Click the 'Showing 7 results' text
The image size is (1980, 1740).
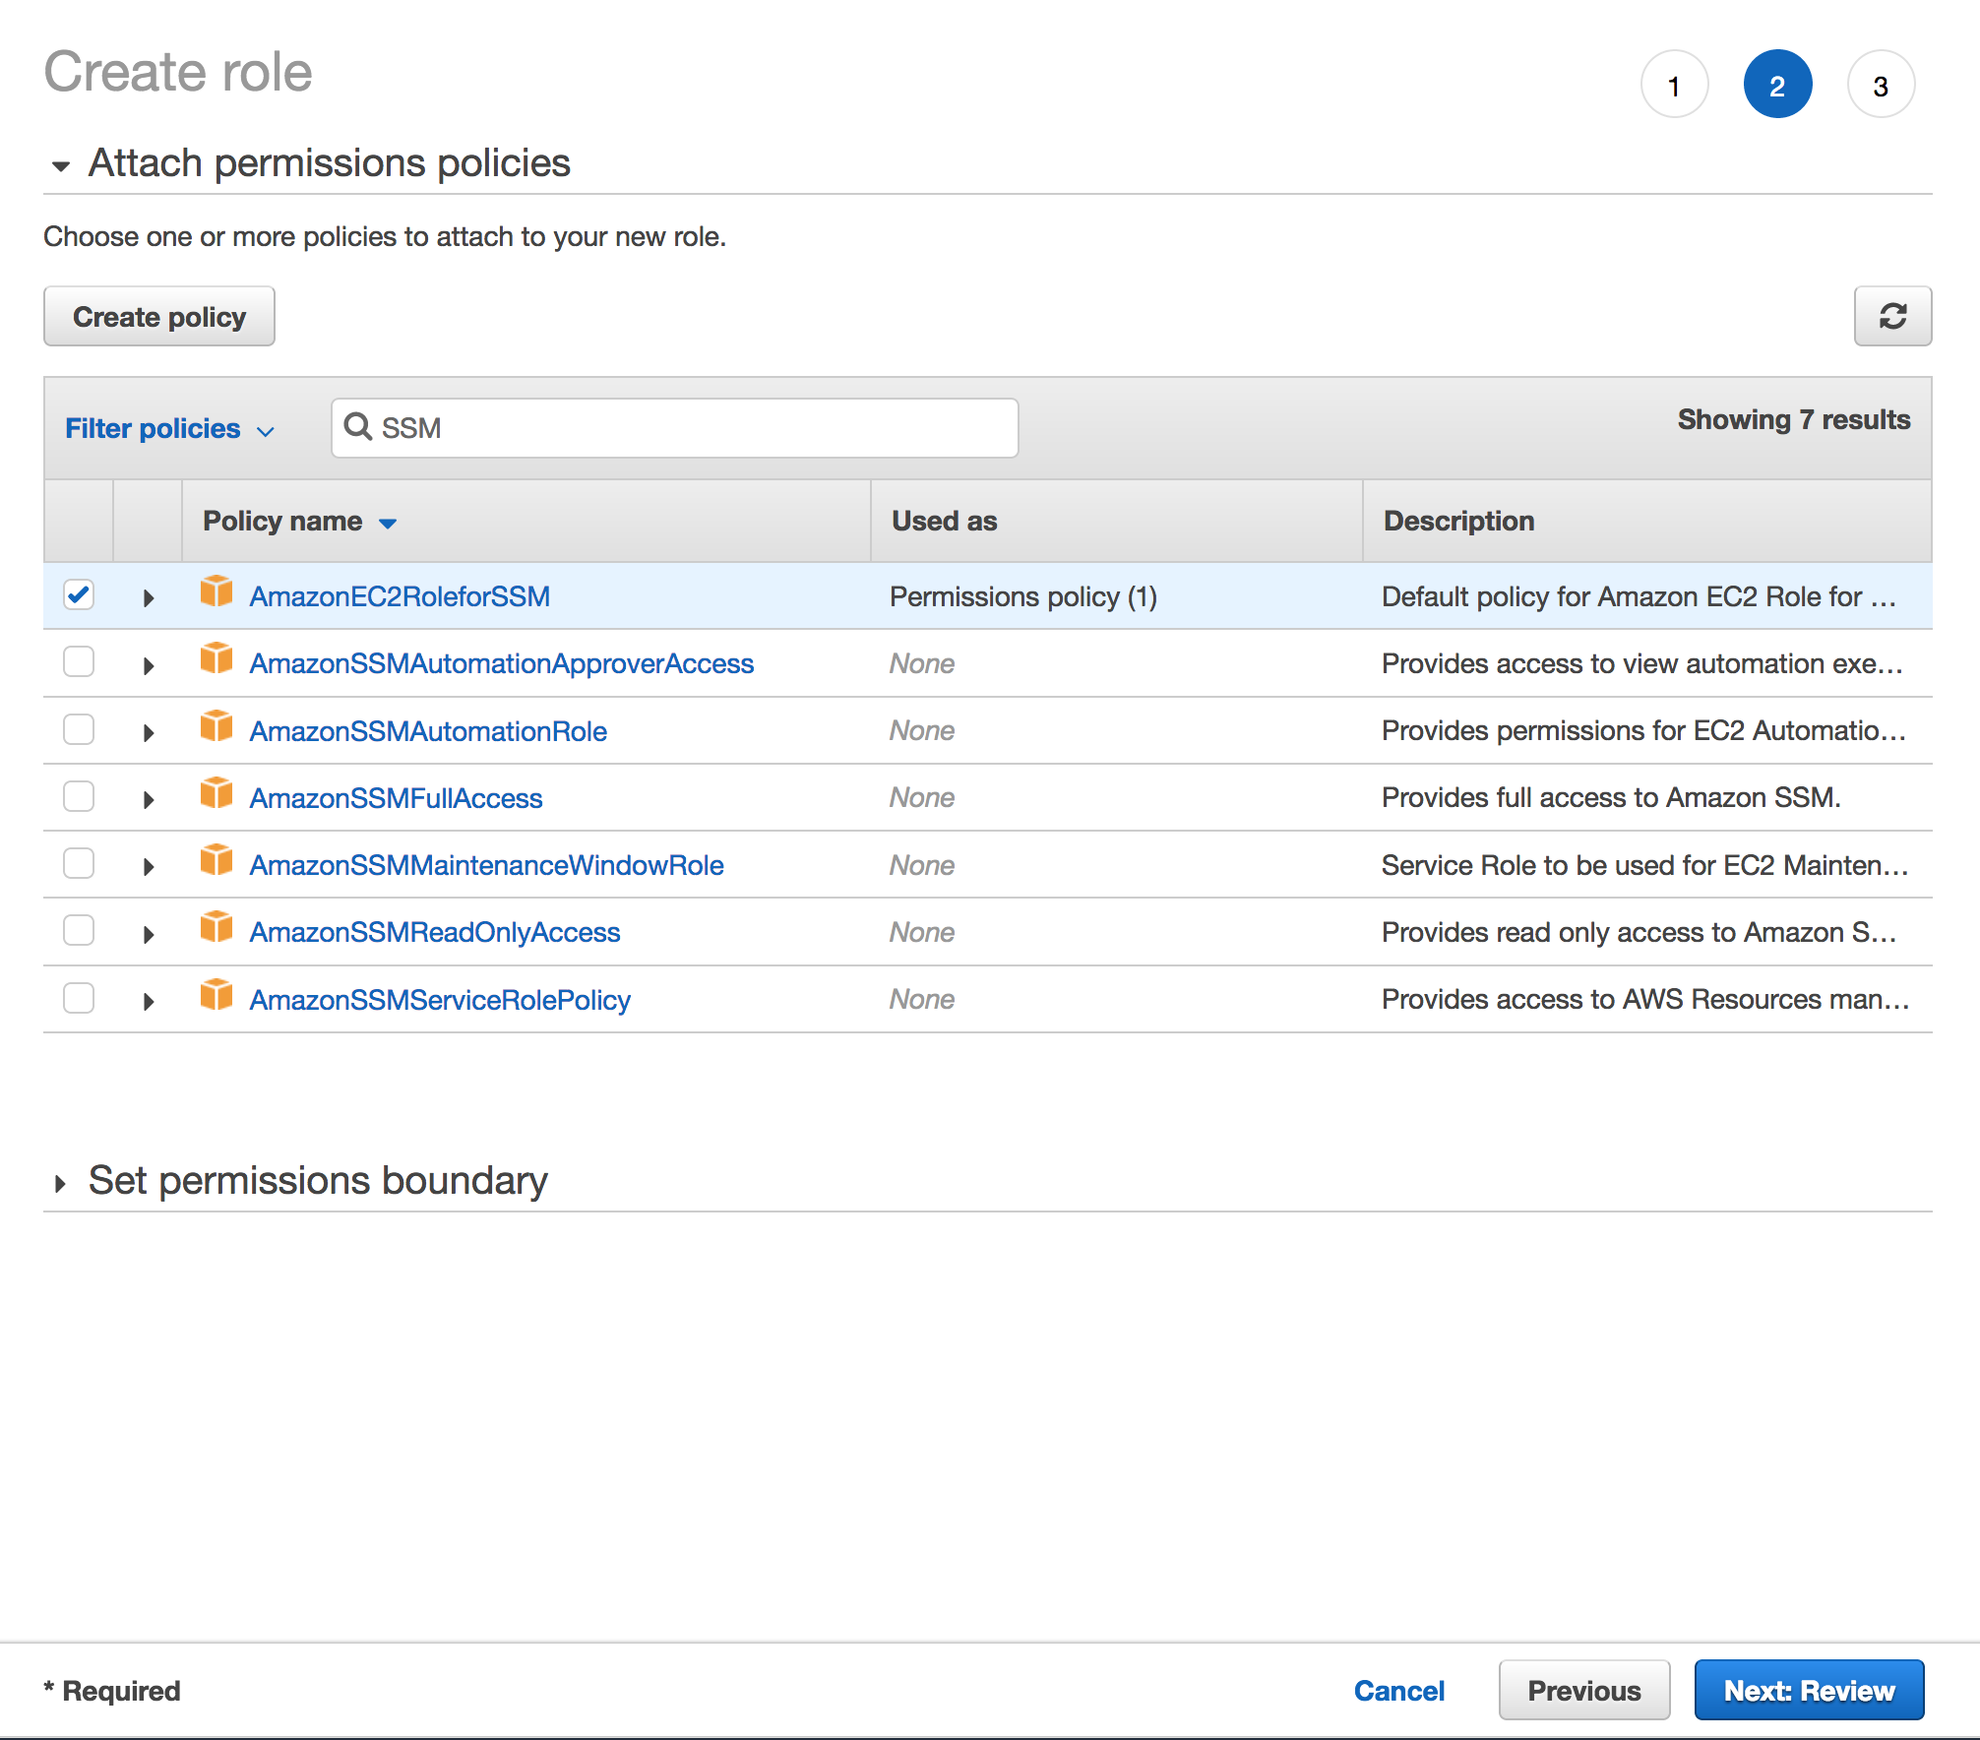pyautogui.click(x=1794, y=419)
